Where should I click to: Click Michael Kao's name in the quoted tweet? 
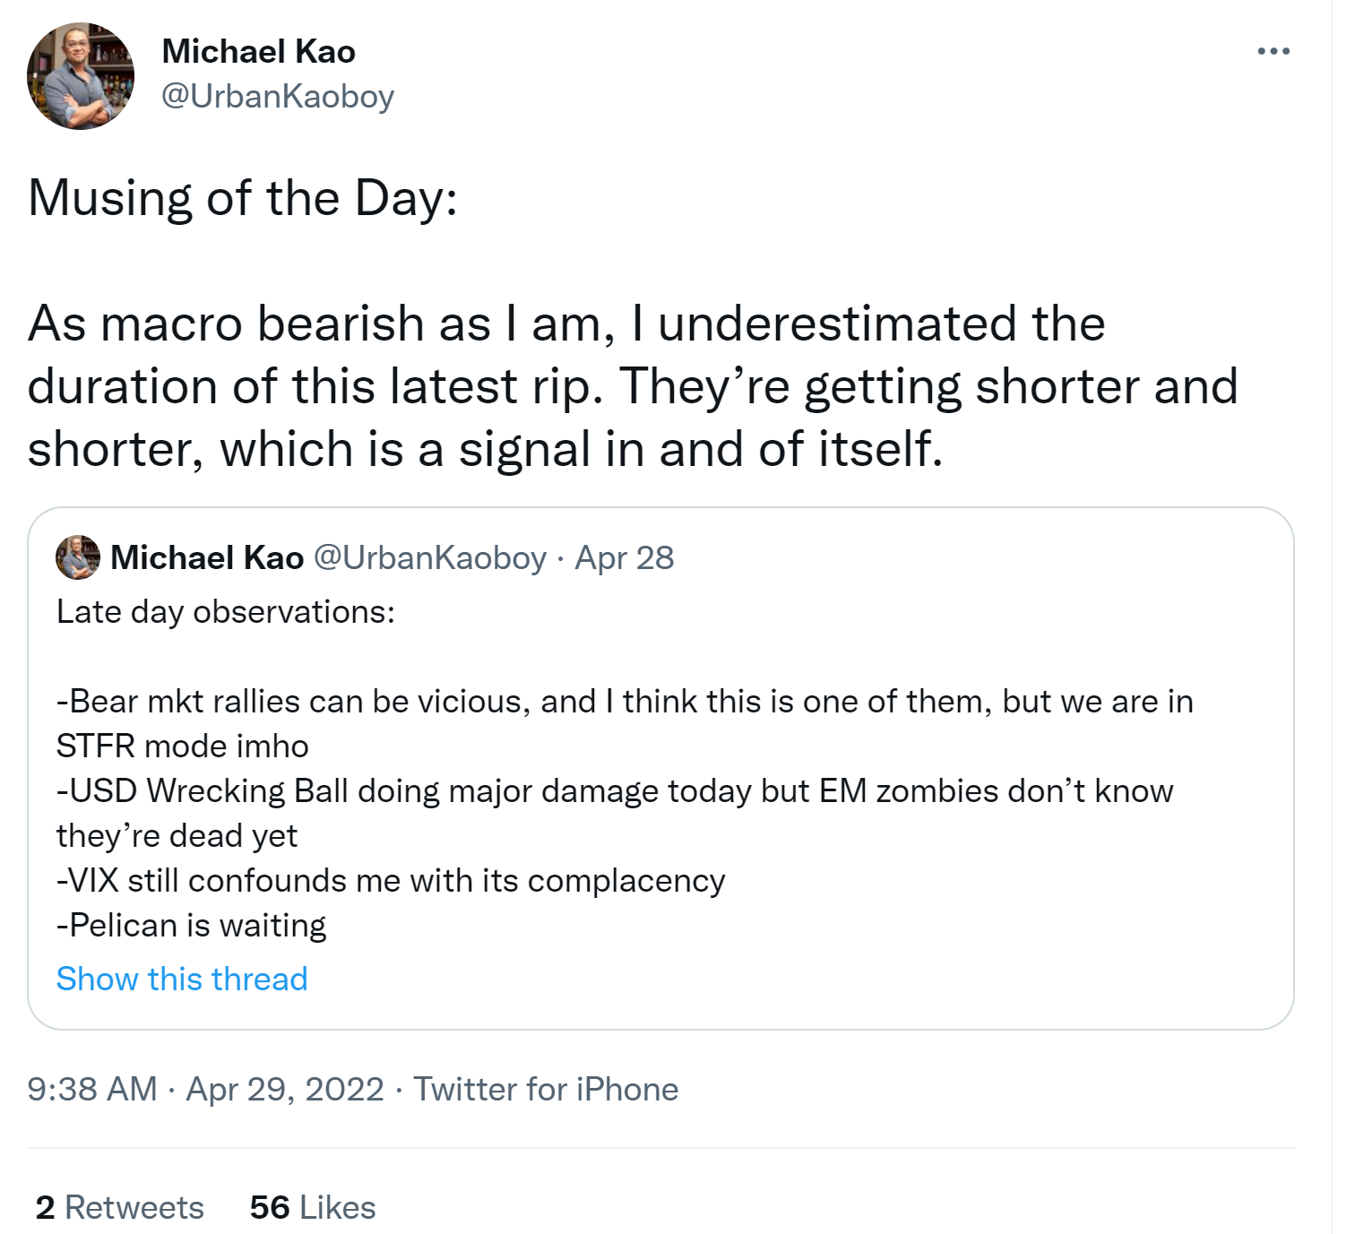pos(207,557)
